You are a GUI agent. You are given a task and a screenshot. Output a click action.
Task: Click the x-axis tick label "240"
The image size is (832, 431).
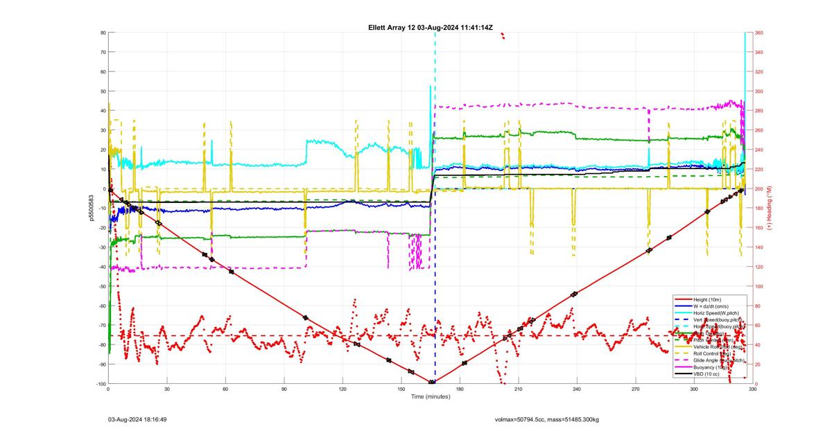(577, 389)
